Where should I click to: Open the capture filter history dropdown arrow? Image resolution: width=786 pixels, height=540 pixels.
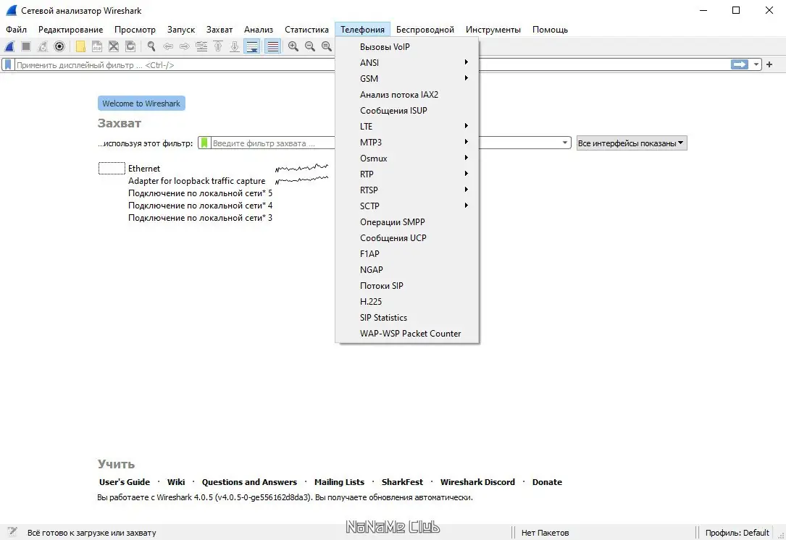(565, 143)
